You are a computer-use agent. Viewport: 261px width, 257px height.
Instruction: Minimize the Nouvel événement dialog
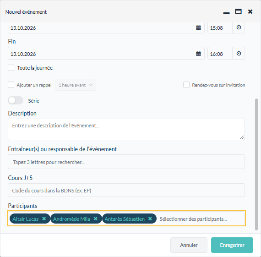(226, 13)
